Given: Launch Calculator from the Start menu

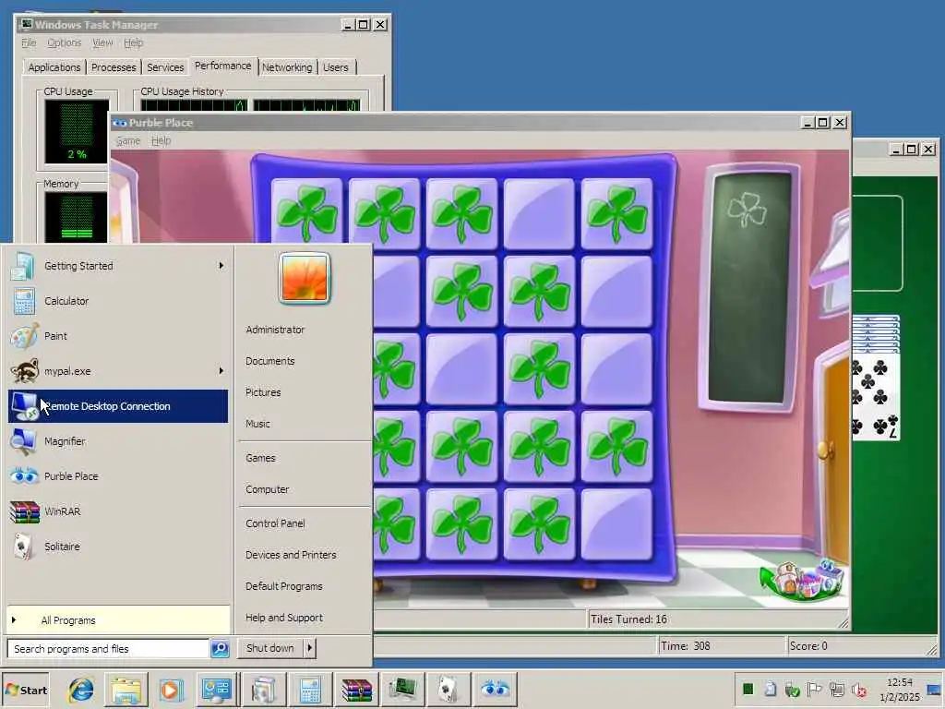Looking at the screenshot, I should [x=118, y=301].
